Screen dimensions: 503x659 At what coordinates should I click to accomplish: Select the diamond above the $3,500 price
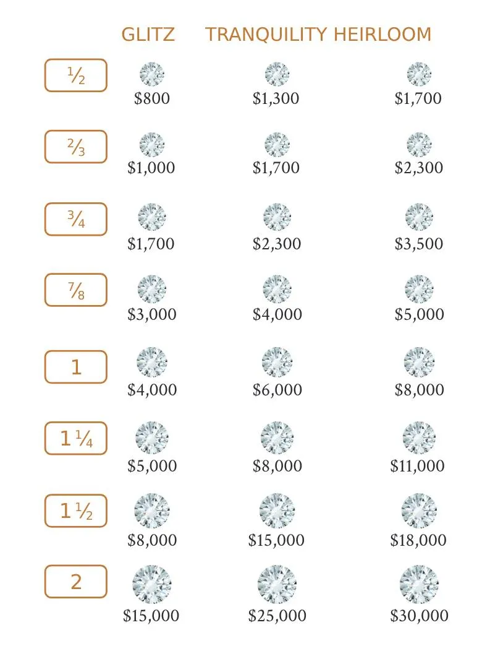pos(418,217)
